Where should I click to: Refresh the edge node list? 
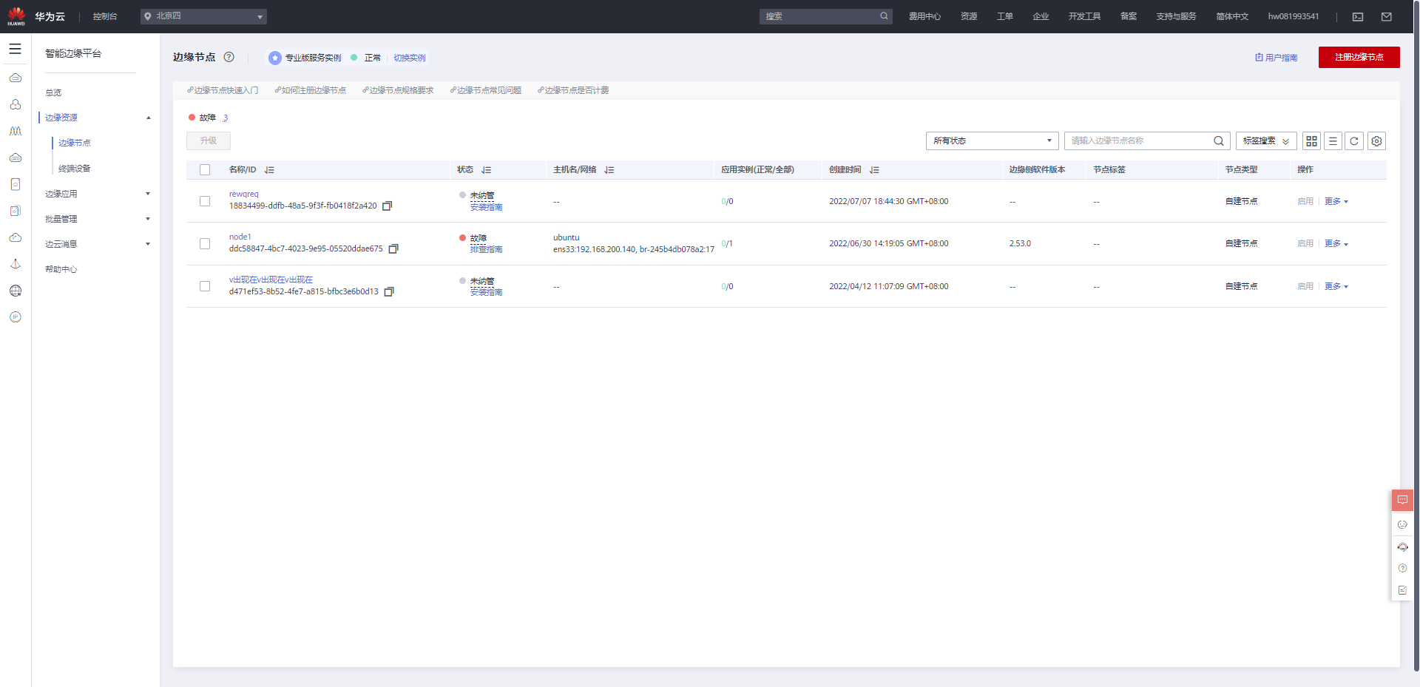coord(1354,141)
